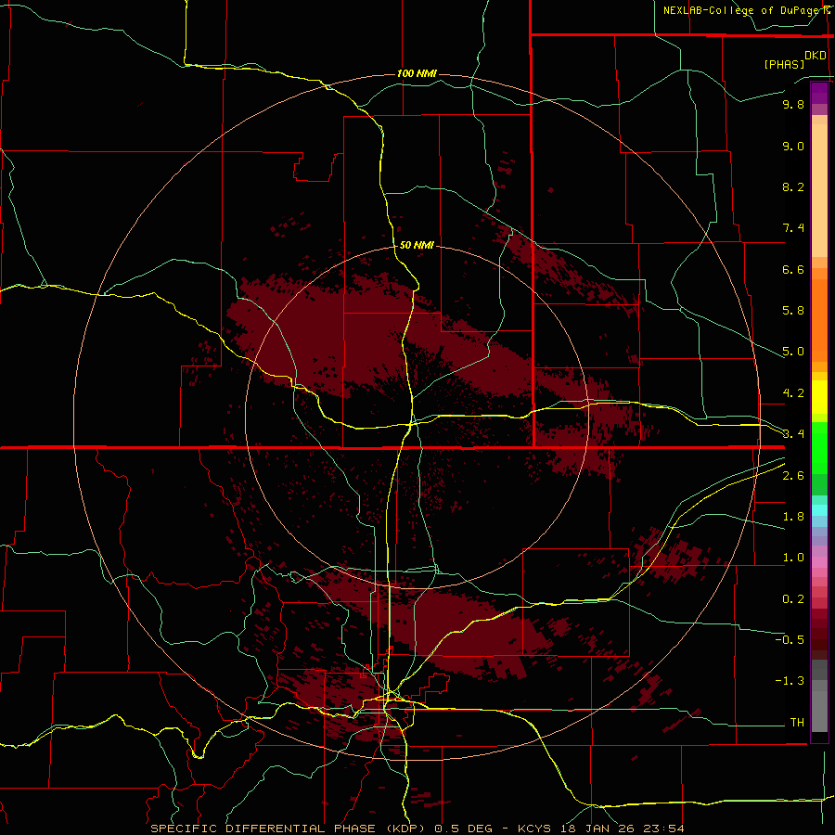Image resolution: width=835 pixels, height=835 pixels.
Task: Click the 18 JAN 26 date text
Action: click(x=597, y=829)
